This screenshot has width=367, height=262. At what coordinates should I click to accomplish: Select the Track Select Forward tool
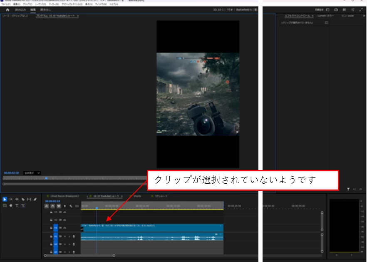click(11, 199)
